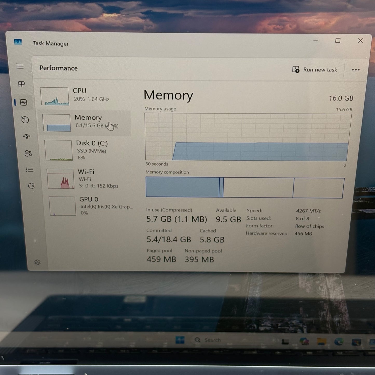Open the Services page icon
The width and height of the screenshot is (375, 375).
tap(31, 186)
